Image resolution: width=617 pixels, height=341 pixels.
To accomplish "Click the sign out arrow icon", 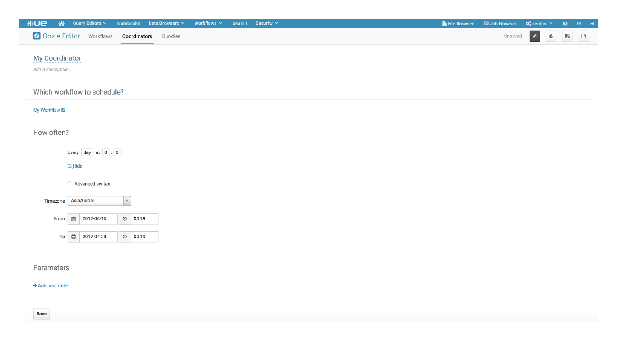I will click(592, 23).
